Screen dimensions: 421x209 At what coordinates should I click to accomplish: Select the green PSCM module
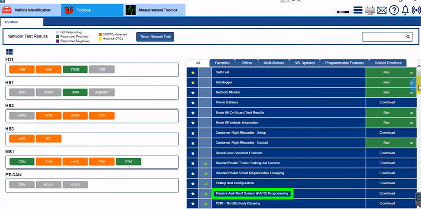tap(75, 69)
